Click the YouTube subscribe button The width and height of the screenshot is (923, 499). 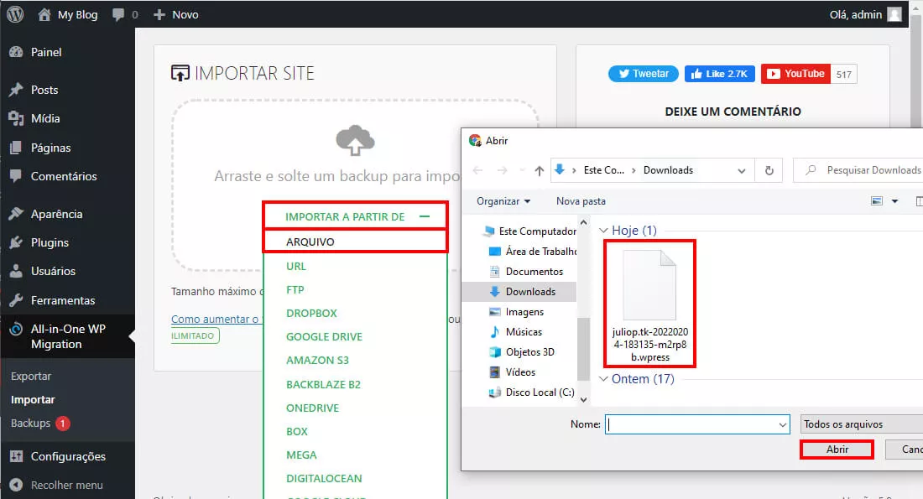pyautogui.click(x=795, y=74)
